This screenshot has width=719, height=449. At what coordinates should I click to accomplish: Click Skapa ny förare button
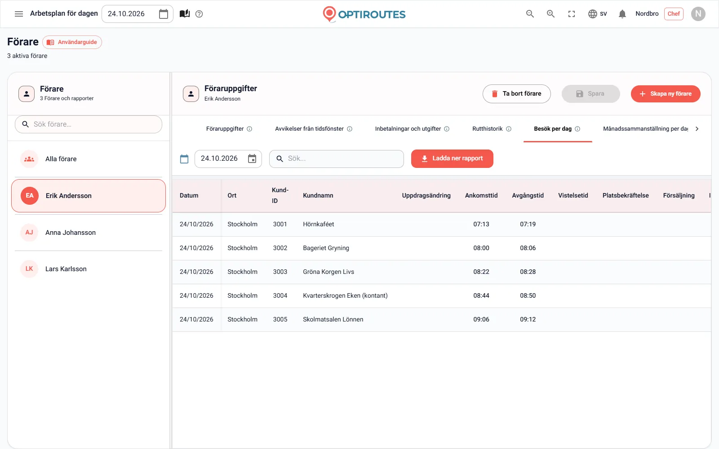tap(666, 94)
